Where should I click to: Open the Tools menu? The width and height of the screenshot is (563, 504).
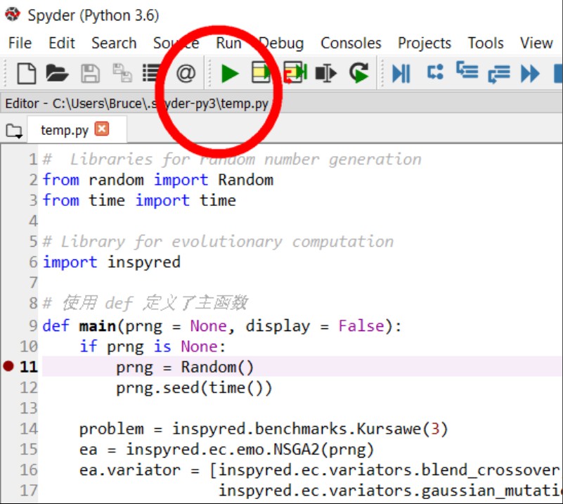click(x=486, y=43)
